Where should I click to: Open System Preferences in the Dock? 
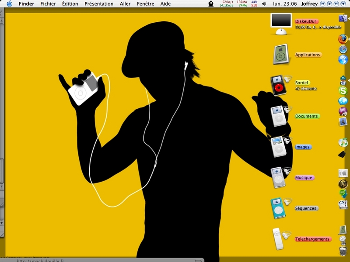(x=343, y=173)
